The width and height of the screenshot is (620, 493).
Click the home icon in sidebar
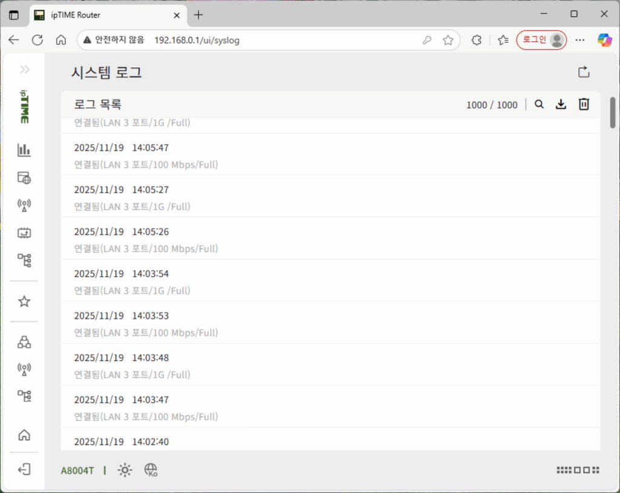point(24,435)
